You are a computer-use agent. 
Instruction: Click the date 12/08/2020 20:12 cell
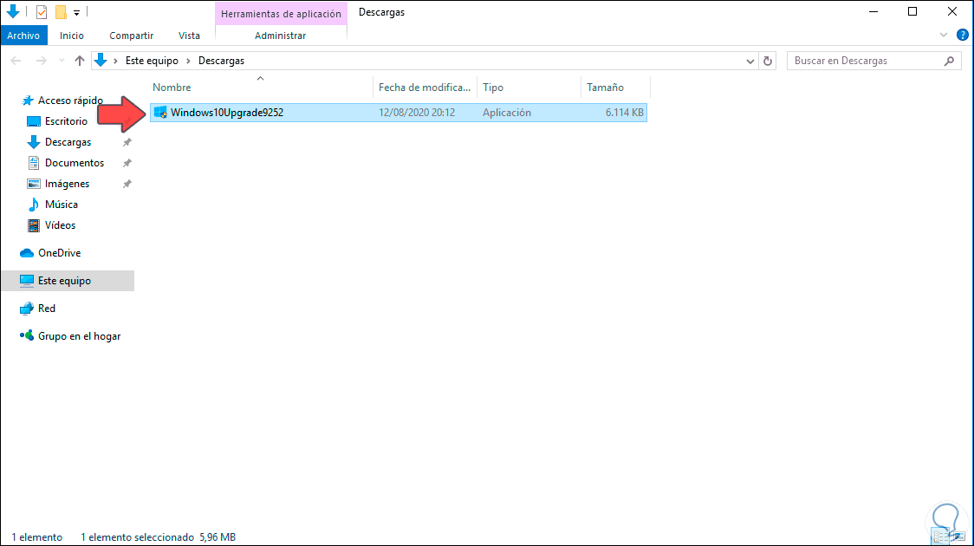417,113
